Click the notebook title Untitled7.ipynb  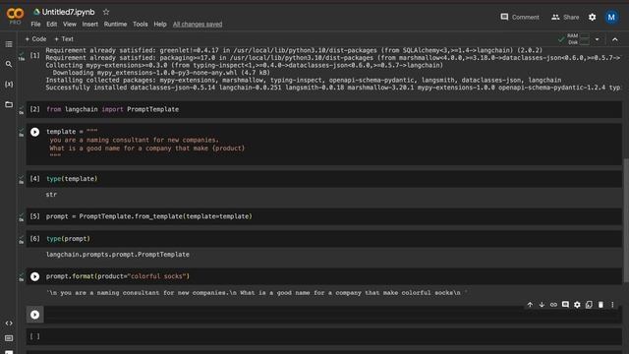pos(68,12)
